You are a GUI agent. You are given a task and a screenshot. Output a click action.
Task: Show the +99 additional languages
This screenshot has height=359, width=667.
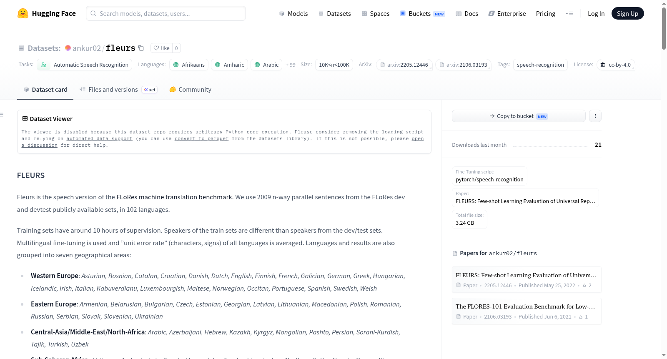pyautogui.click(x=291, y=65)
